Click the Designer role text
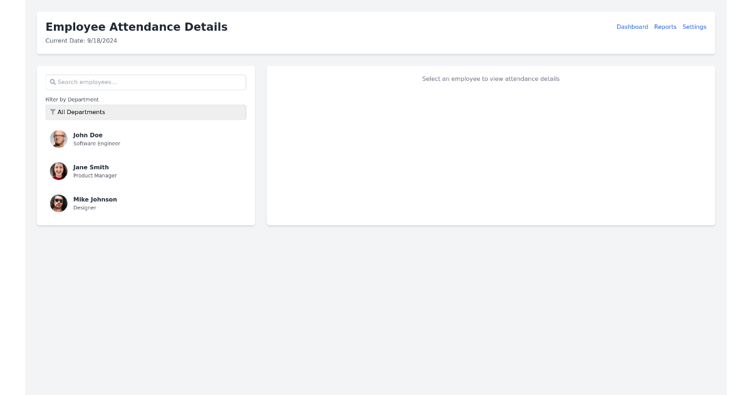Viewport: 752px width, 395px height. [x=85, y=208]
